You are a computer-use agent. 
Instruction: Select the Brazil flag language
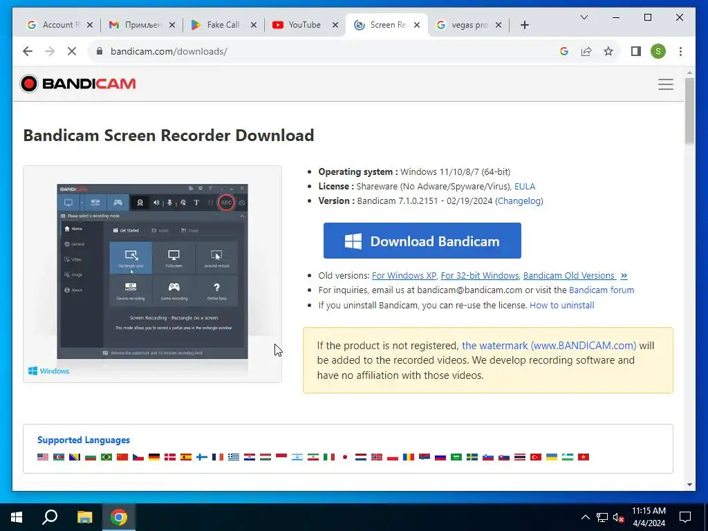click(106, 457)
